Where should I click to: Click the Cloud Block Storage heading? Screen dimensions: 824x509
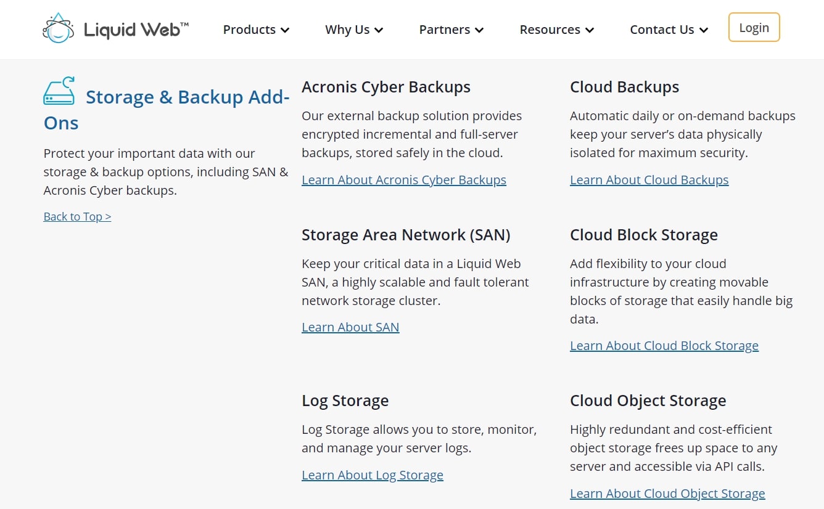(x=644, y=235)
